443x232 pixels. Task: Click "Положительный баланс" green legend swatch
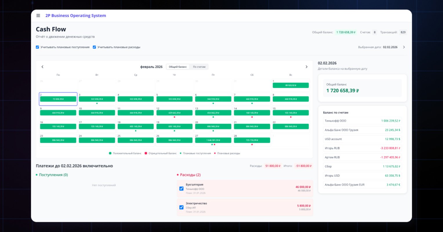[110, 153]
